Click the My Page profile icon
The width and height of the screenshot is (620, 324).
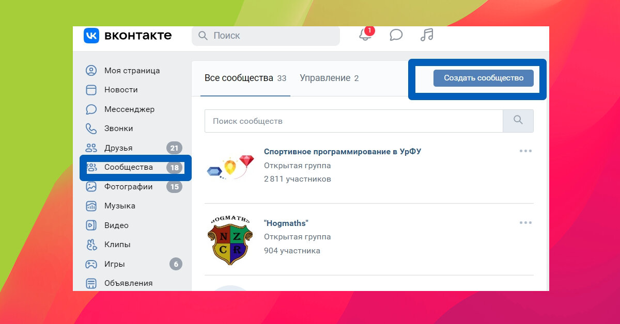[x=91, y=70]
